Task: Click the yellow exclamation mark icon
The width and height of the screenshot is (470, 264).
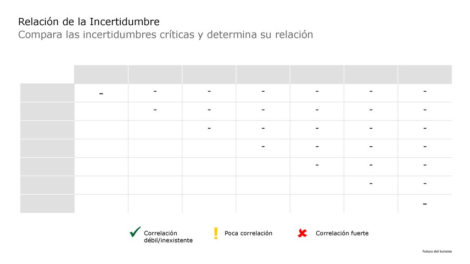Action: click(x=216, y=233)
